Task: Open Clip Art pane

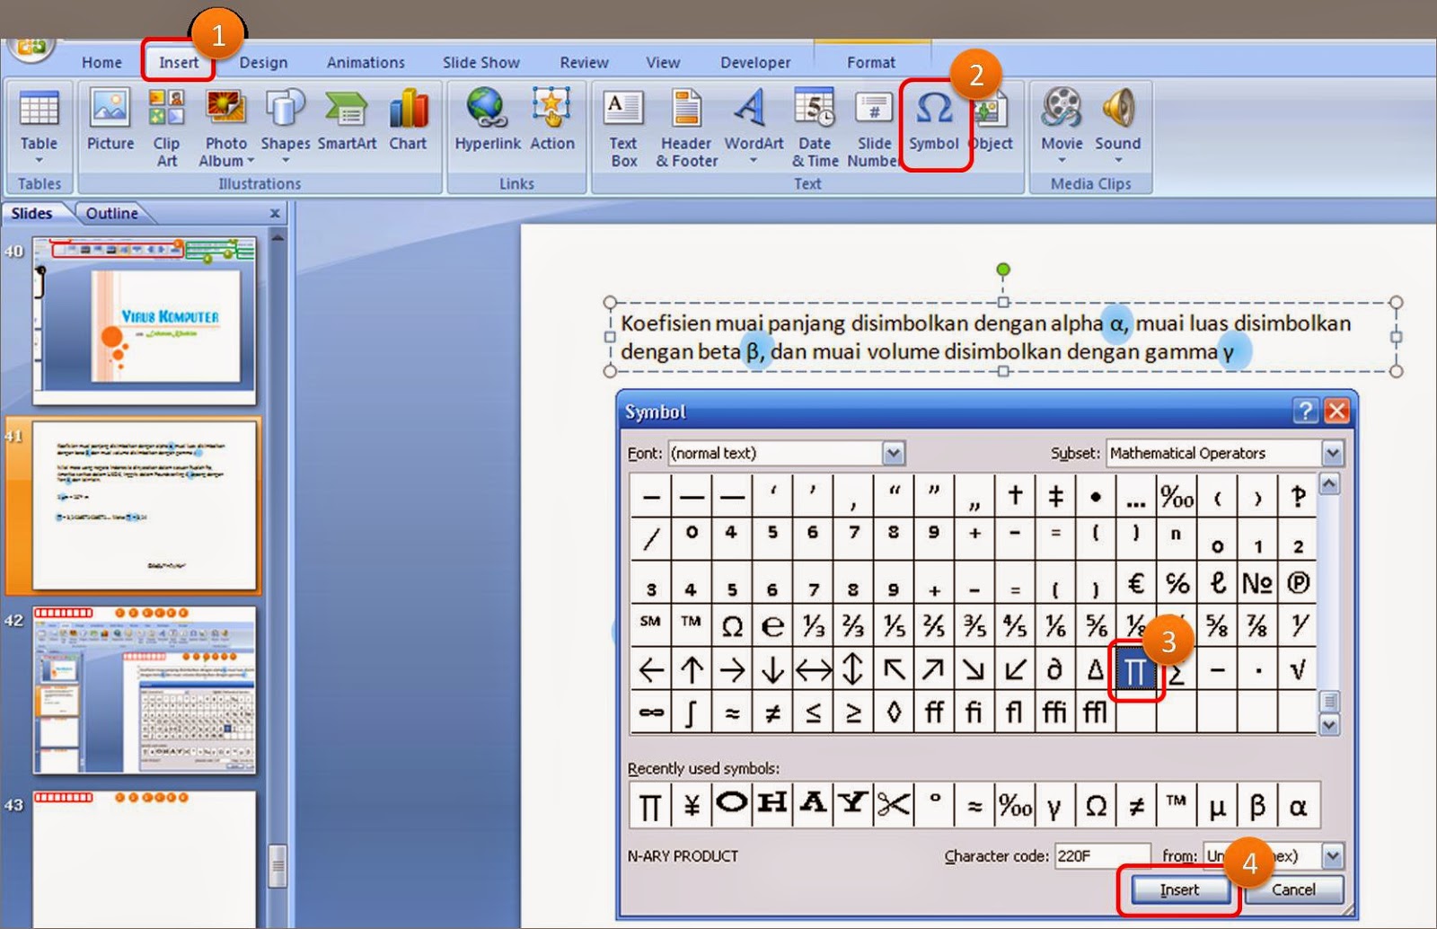Action: (166, 126)
